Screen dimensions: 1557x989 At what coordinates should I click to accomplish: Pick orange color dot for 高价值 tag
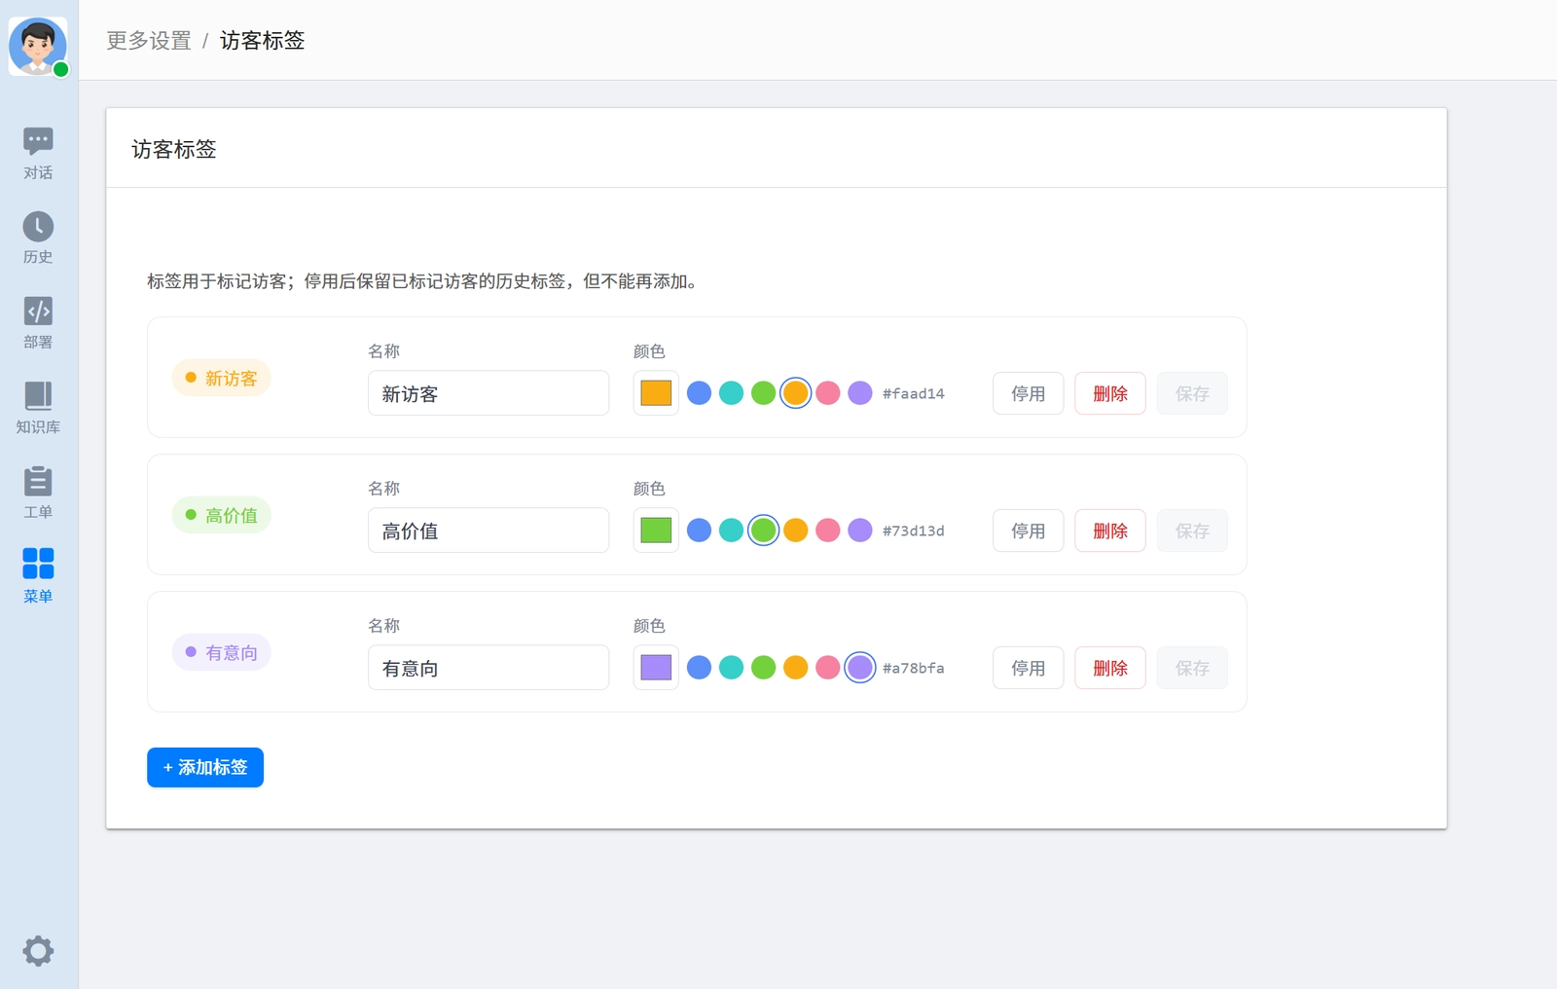[795, 531]
